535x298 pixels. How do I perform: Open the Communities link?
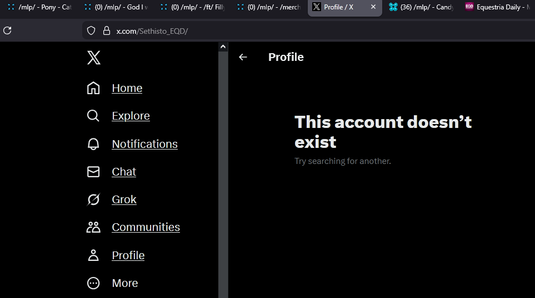point(146,227)
